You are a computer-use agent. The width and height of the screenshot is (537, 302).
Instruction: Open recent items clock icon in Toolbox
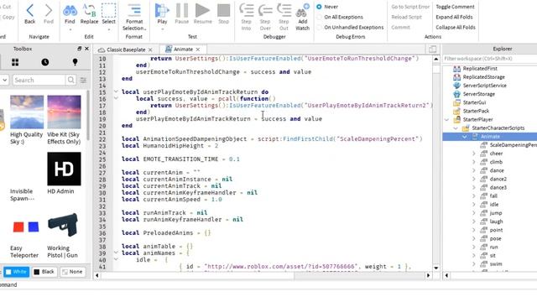pos(44,62)
